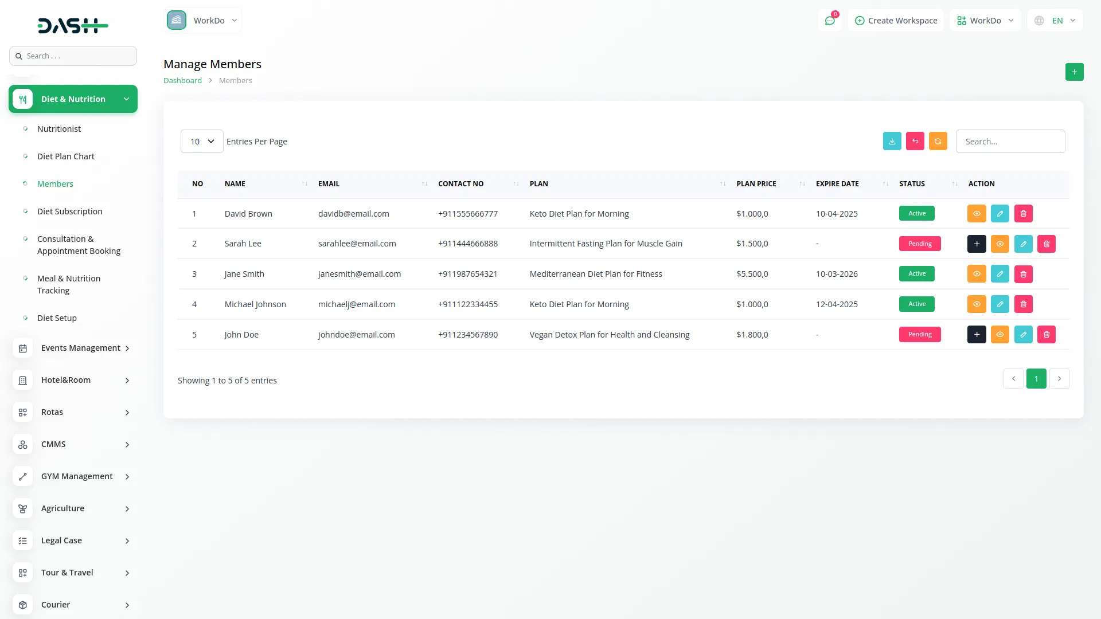Viewport: 1101px width, 619px height.
Task: View John Doe's details via eye icon
Action: coord(1000,335)
